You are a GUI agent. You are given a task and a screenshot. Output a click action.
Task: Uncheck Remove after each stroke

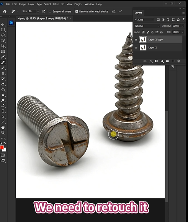pos(77,12)
